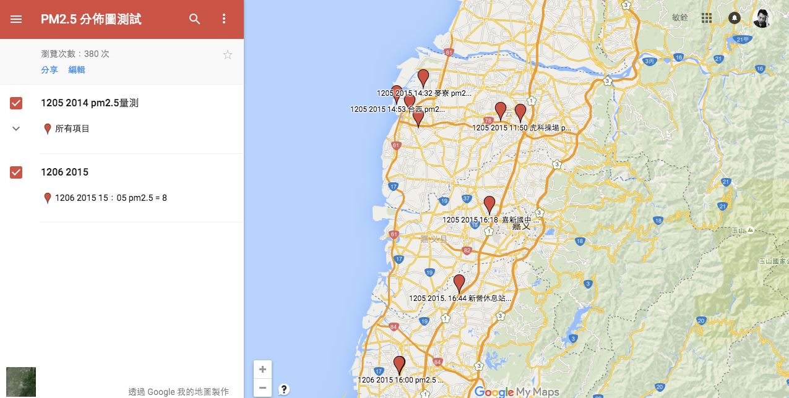Click the search magnifier icon
Image resolution: width=789 pixels, height=398 pixels.
pyautogui.click(x=194, y=19)
